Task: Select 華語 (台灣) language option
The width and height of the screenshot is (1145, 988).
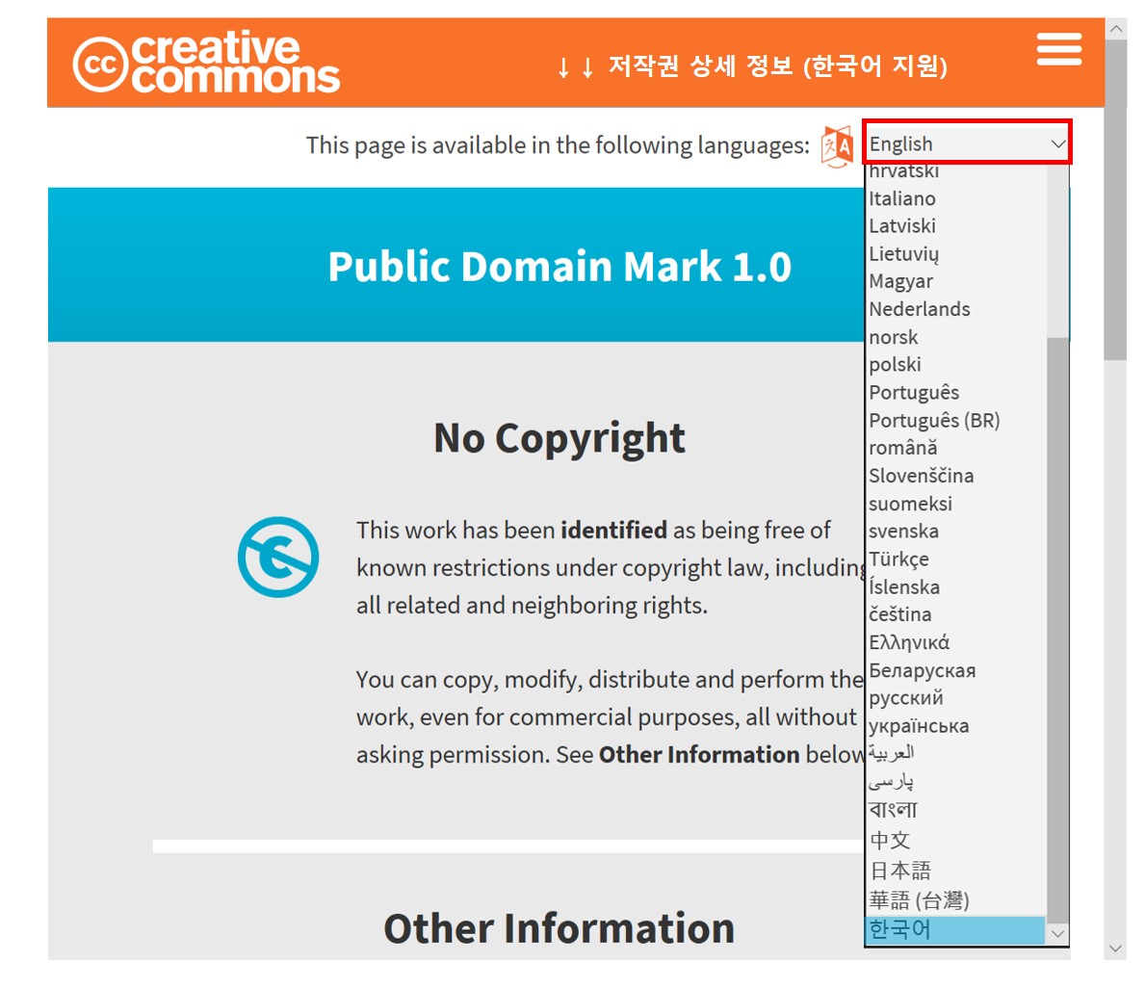Action: (955, 900)
